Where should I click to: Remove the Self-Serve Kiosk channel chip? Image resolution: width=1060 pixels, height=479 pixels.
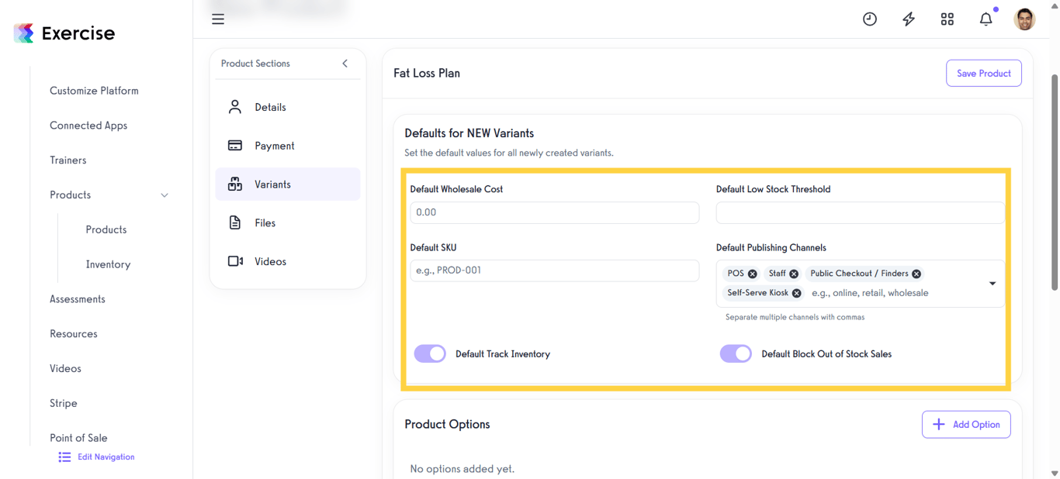coord(797,293)
